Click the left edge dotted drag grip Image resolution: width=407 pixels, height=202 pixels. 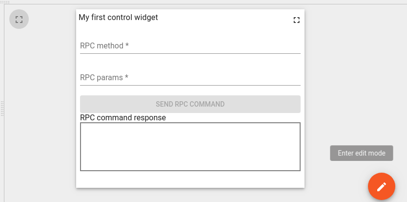coord(2,108)
